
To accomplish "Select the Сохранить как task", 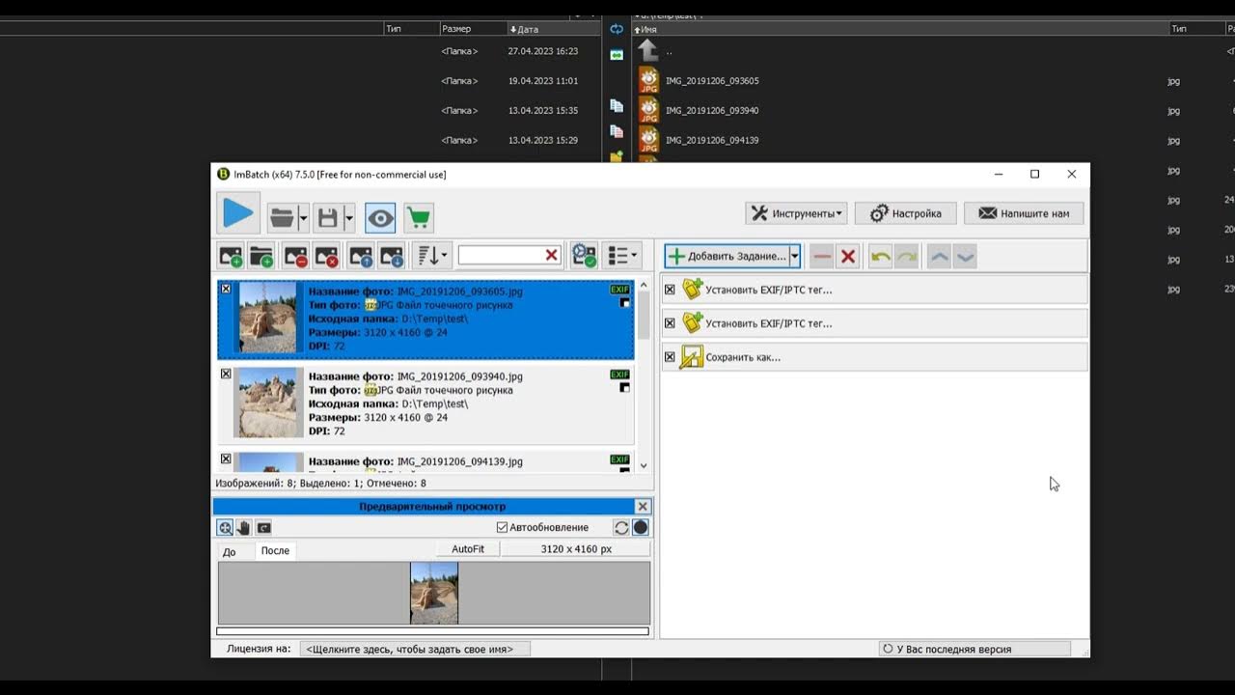I will (x=874, y=357).
